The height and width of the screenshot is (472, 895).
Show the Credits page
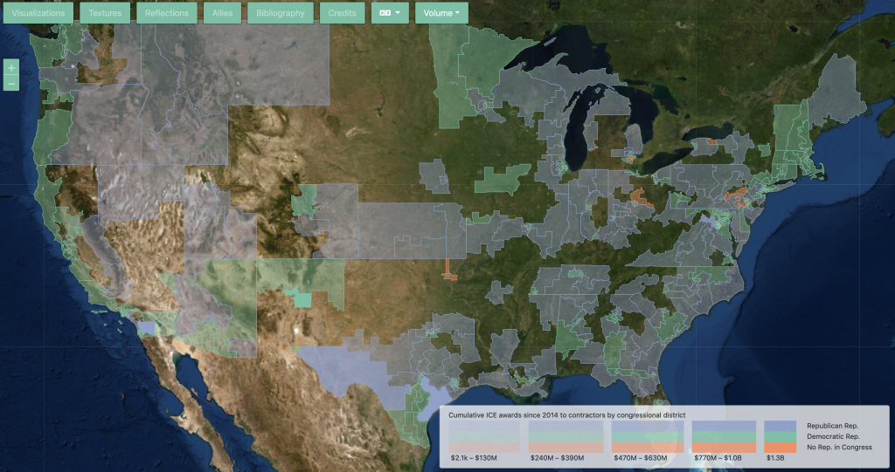343,13
